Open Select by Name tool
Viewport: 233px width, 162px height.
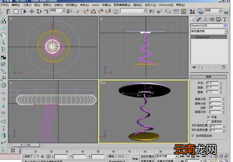pyautogui.click(x=9, y=12)
